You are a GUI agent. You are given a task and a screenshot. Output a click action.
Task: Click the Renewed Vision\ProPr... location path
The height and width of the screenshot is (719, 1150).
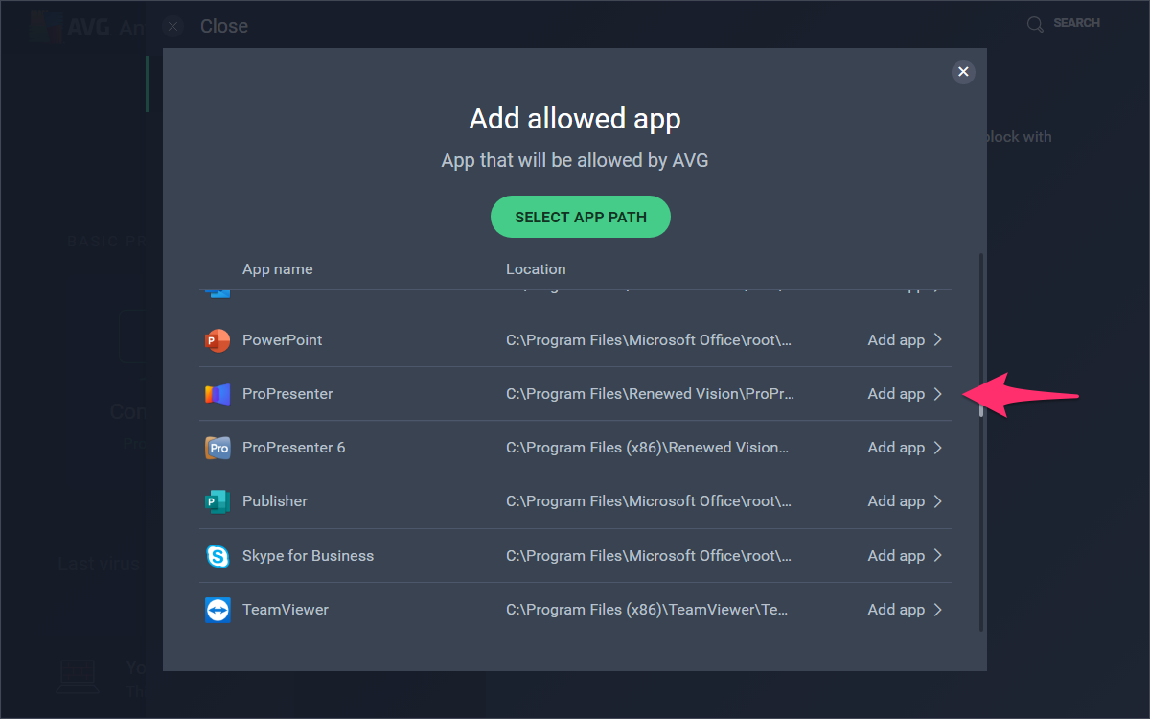tap(650, 394)
